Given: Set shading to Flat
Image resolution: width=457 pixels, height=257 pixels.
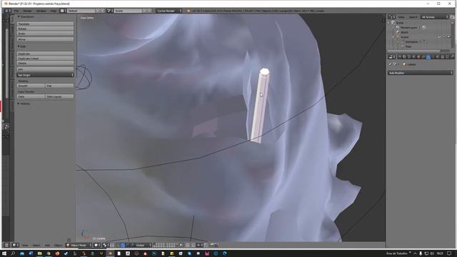Looking at the screenshot, I should pos(59,86).
